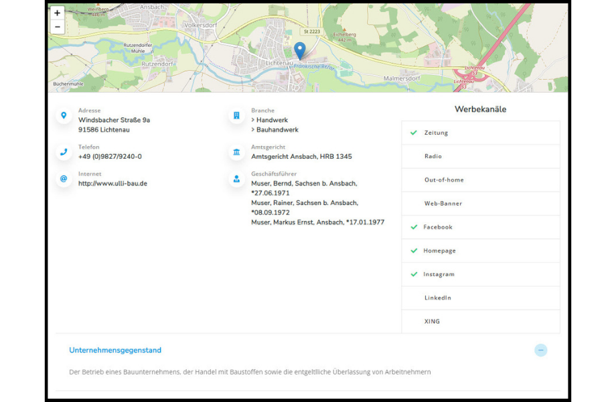Click the Unternehmensgegenstand section heading

click(115, 350)
